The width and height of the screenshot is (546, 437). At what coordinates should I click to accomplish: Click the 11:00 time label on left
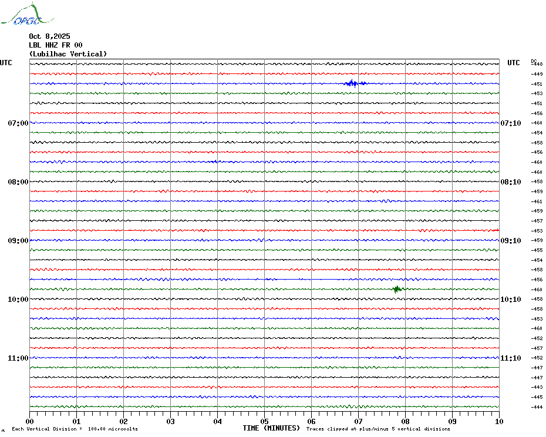[x=18, y=358]
